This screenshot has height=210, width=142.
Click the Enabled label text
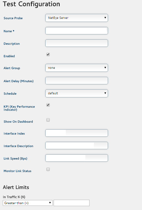click(x=9, y=56)
